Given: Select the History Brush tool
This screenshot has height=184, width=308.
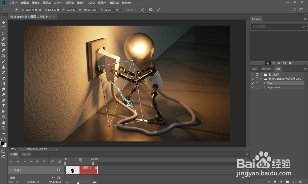Looking at the screenshot, I should [x=3, y=73].
